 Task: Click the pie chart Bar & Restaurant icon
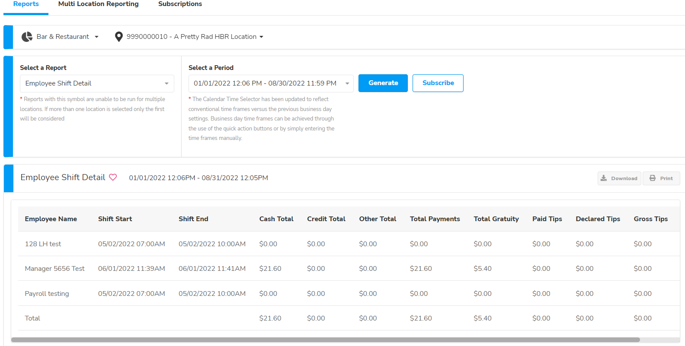[27, 37]
